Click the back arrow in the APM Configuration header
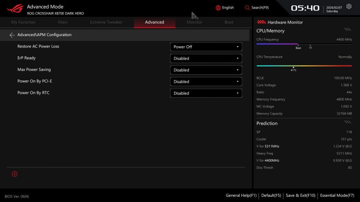The height and width of the screenshot is (202, 360). 12,35
